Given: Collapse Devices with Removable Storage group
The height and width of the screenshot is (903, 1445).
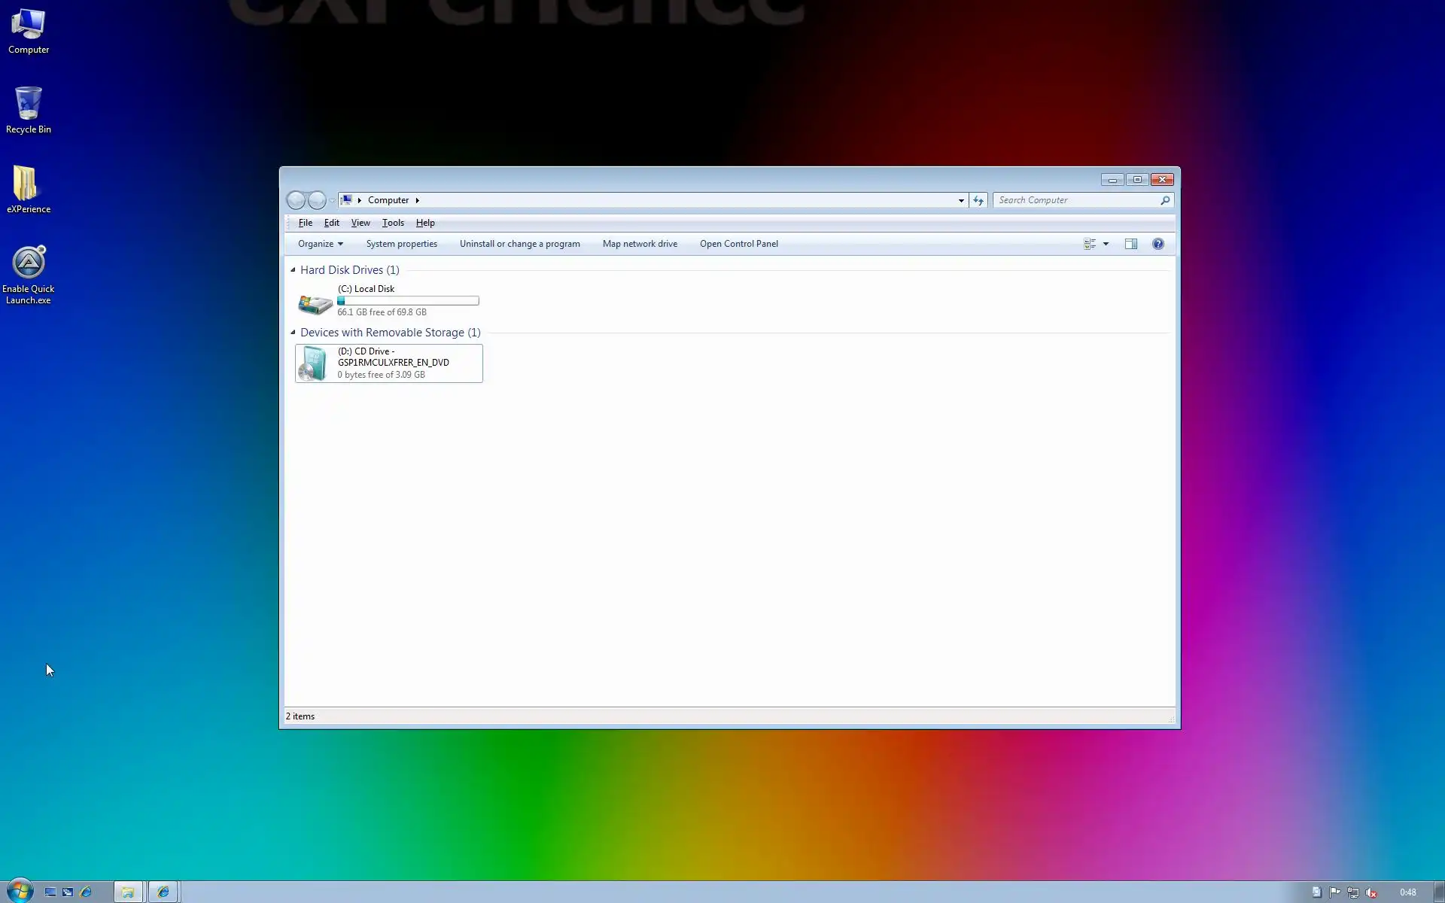Looking at the screenshot, I should (x=293, y=332).
